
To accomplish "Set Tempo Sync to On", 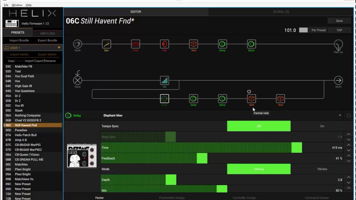I will pos(322,126).
